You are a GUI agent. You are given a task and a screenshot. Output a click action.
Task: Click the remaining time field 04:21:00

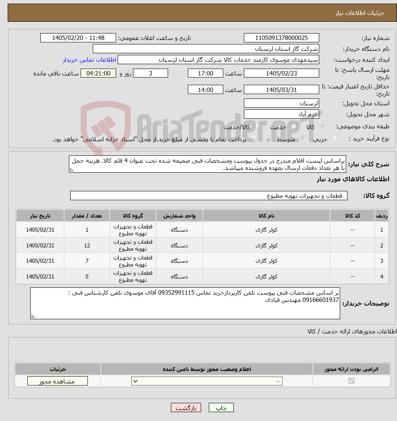98,73
